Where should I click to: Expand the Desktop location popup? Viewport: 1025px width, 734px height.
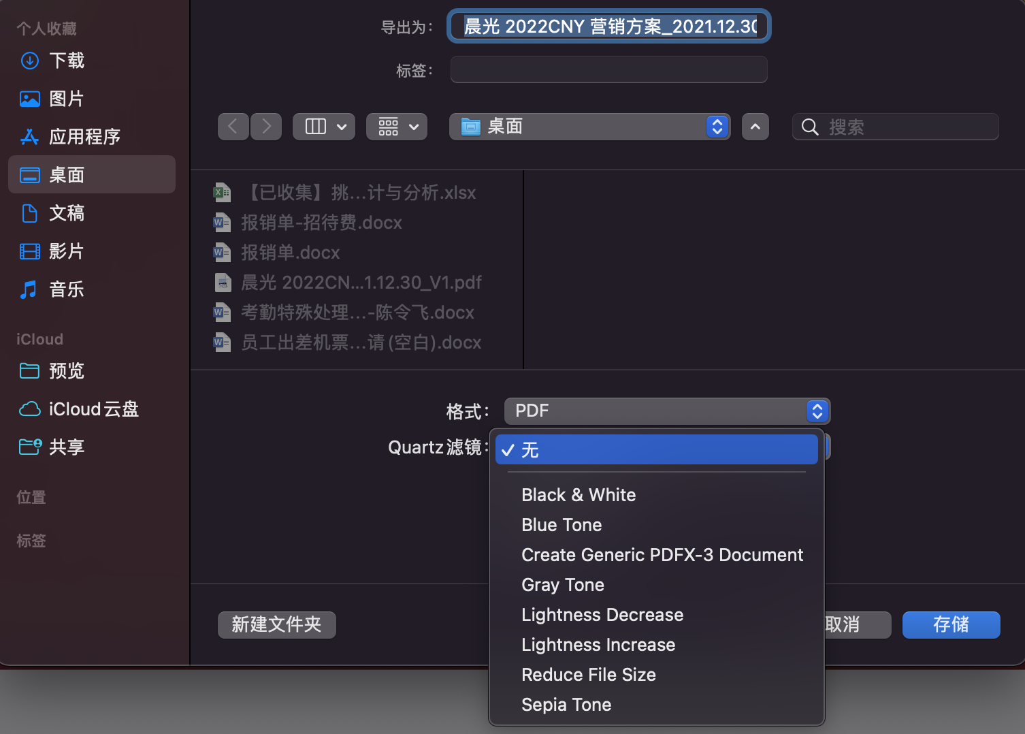[x=589, y=127]
